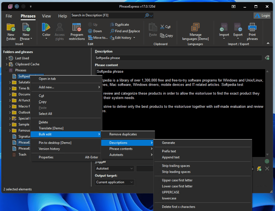Open Version history from context menu
Image resolution: width=275 pixels, height=211 pixels.
coord(66,149)
